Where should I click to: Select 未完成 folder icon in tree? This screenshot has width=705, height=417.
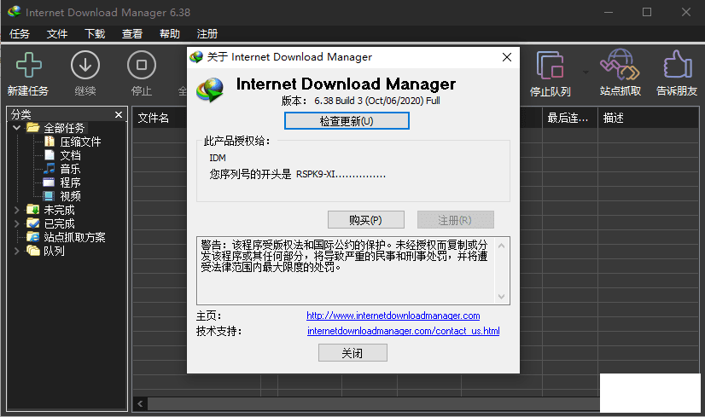(x=32, y=210)
